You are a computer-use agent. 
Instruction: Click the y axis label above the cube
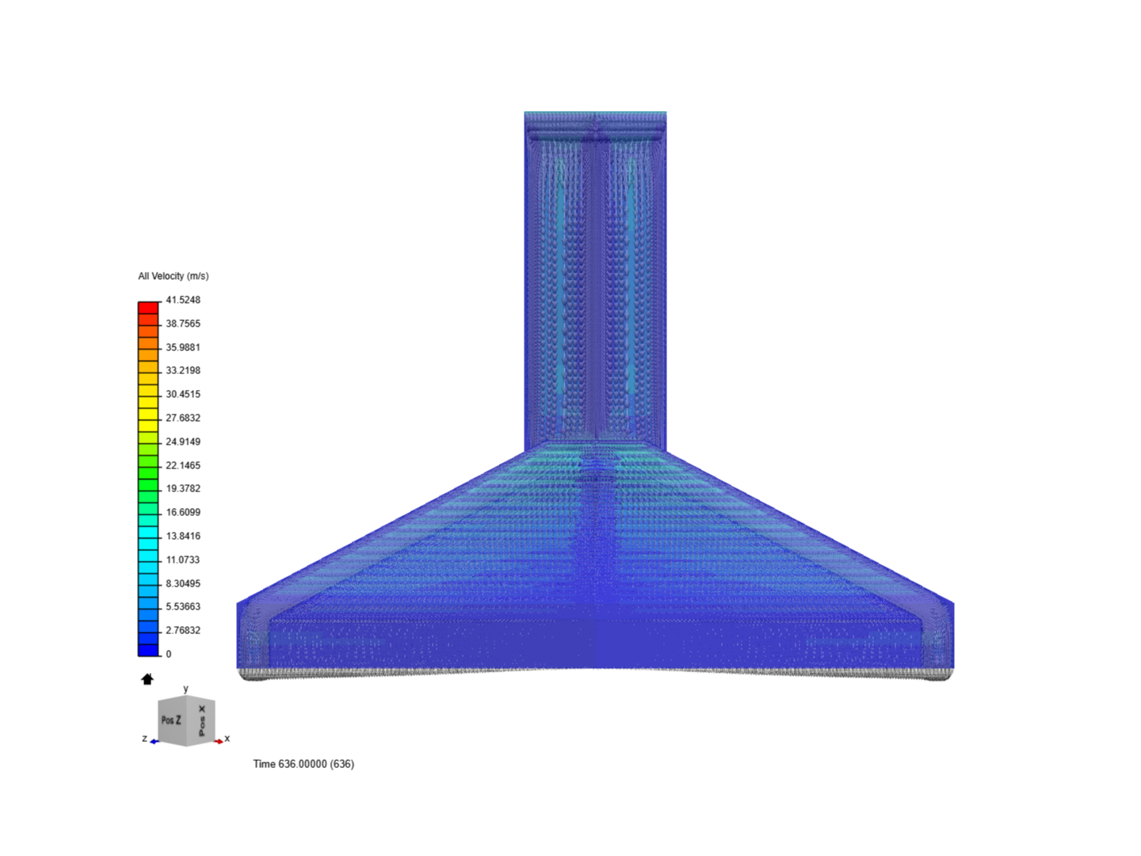(186, 689)
